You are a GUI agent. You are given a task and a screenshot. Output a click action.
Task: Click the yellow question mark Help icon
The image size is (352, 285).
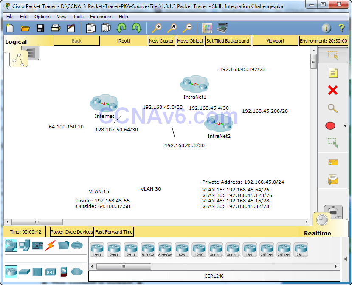pos(341,28)
